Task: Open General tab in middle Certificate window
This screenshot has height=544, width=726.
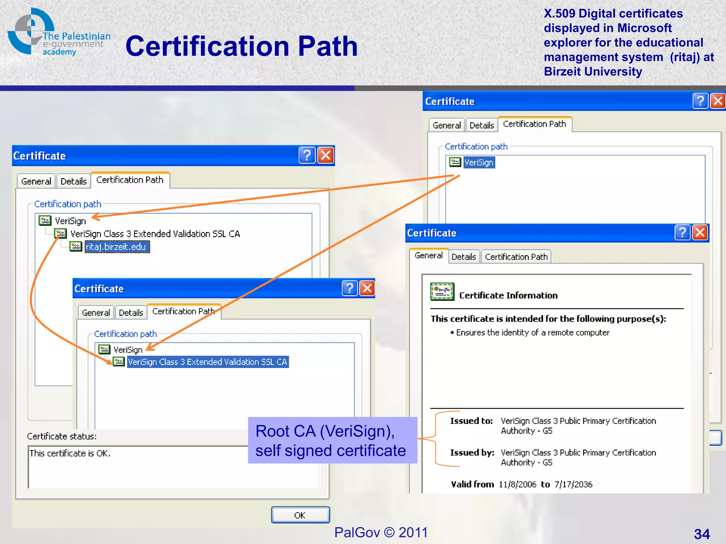Action: coord(96,313)
